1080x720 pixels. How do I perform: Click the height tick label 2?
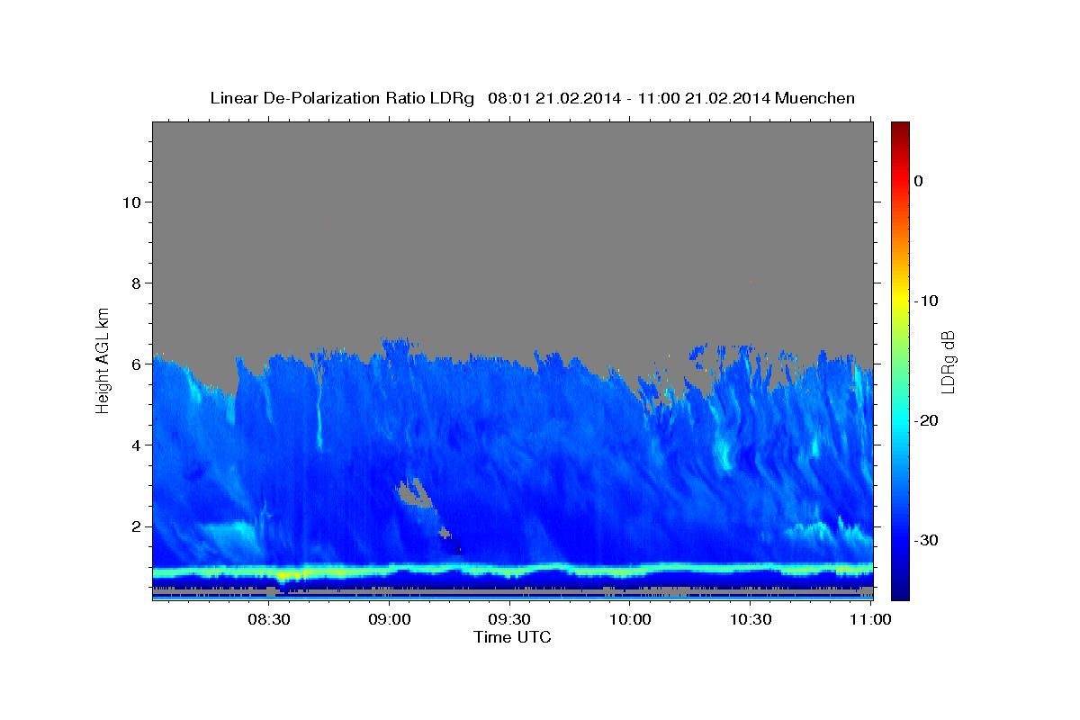(135, 526)
